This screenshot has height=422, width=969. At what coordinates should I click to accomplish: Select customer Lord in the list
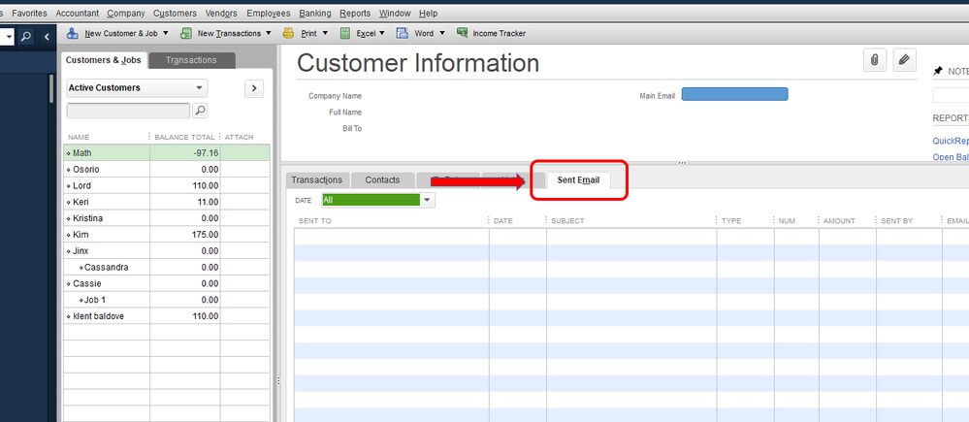pos(167,185)
